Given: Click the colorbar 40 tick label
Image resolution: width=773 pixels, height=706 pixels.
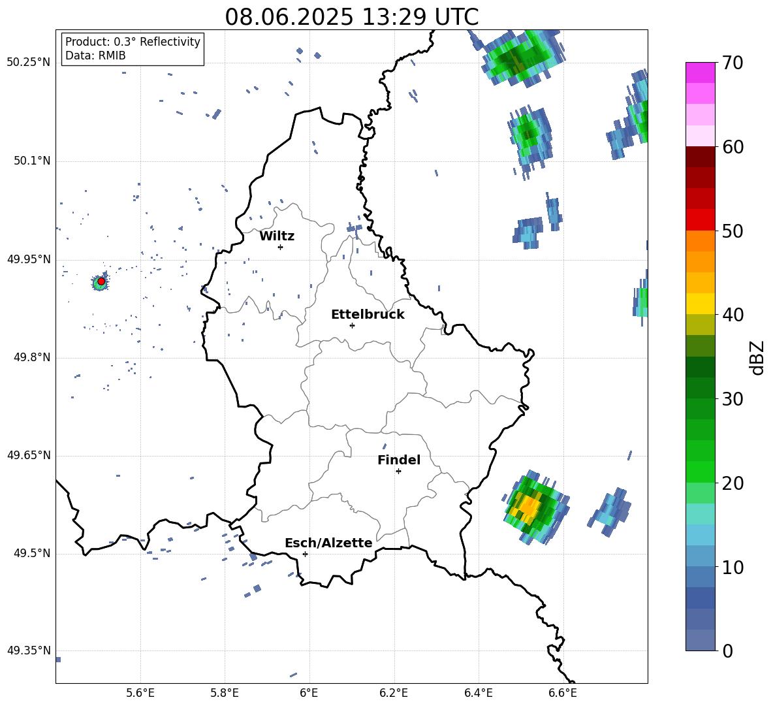Looking at the screenshot, I should pos(733,315).
